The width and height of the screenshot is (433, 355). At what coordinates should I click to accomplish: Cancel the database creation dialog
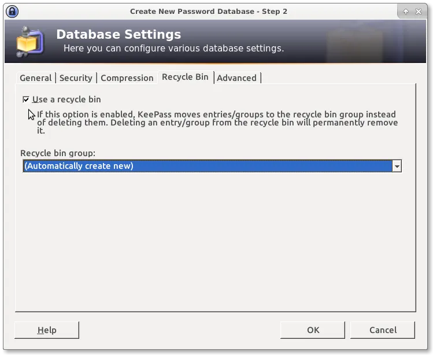click(383, 330)
